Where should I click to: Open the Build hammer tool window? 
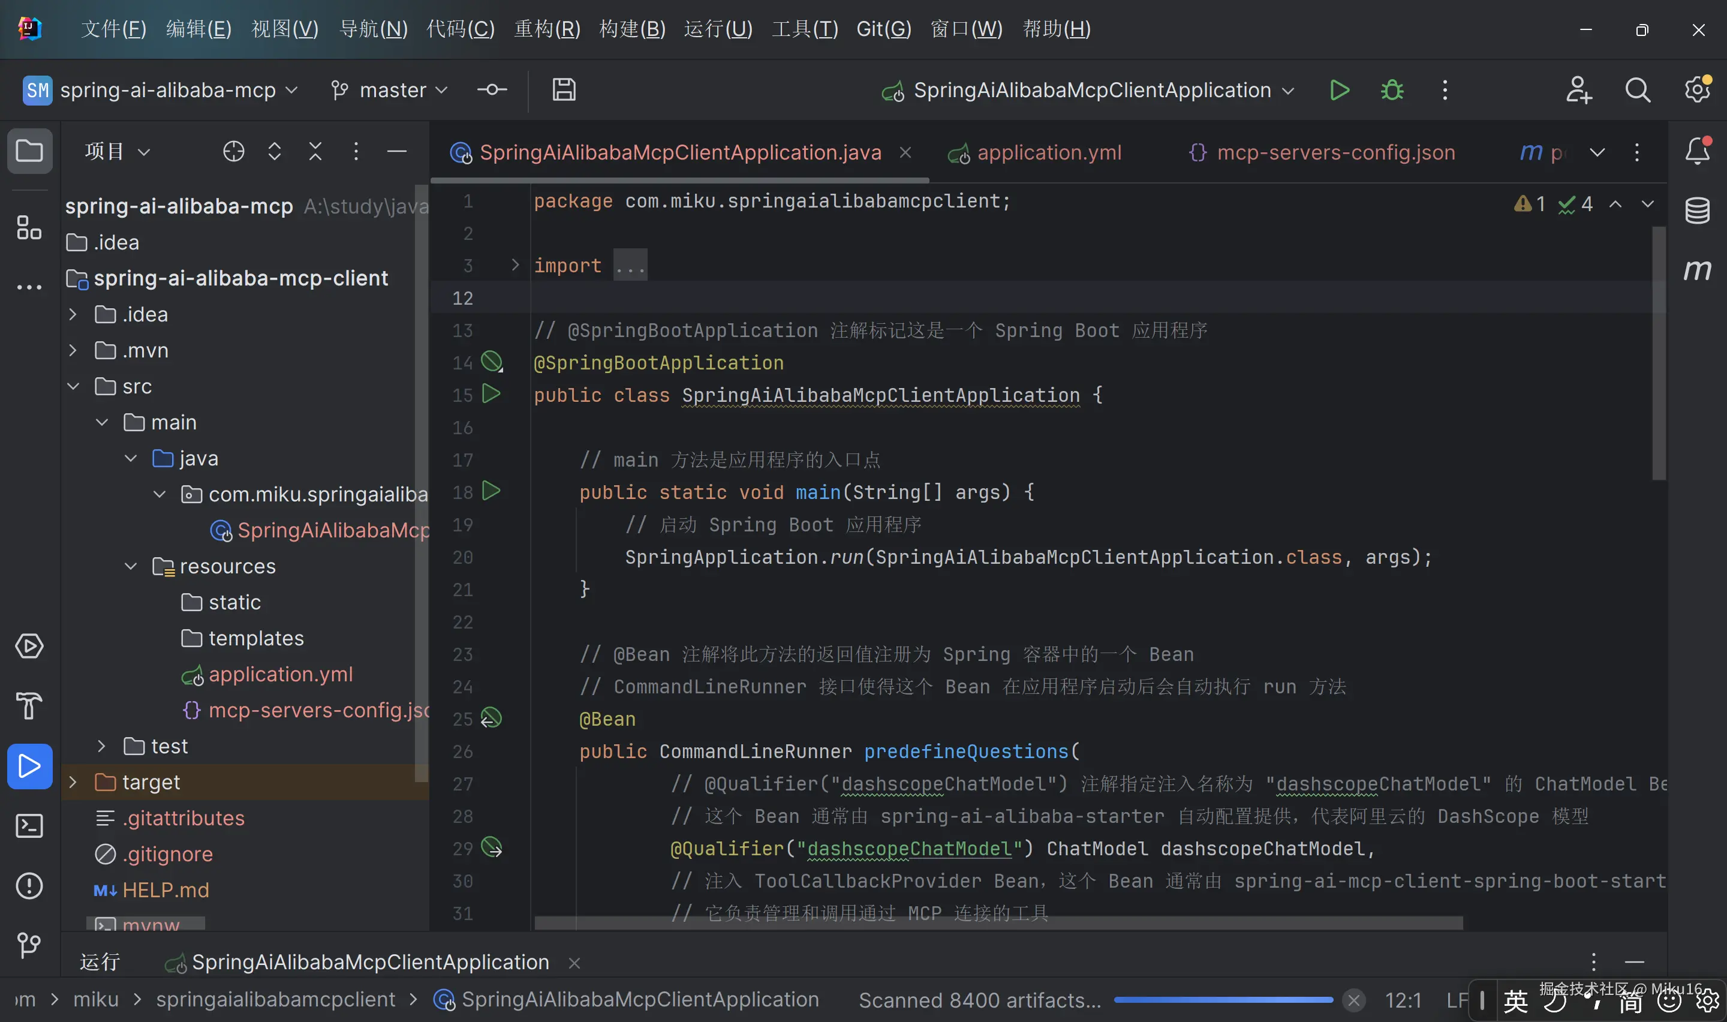click(29, 706)
